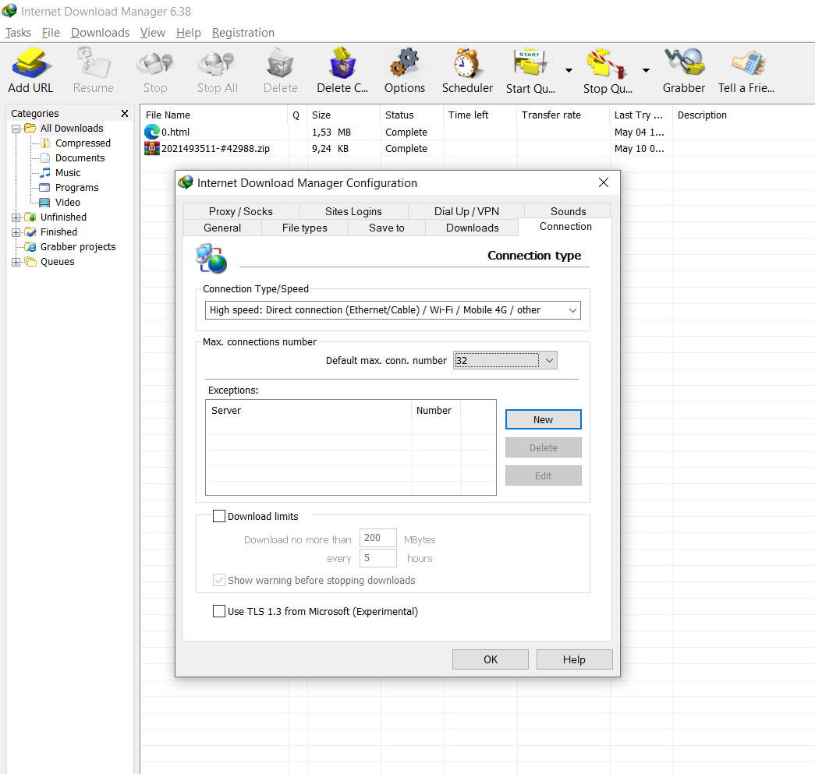
Task: Sort by the Status column header
Action: coord(412,115)
